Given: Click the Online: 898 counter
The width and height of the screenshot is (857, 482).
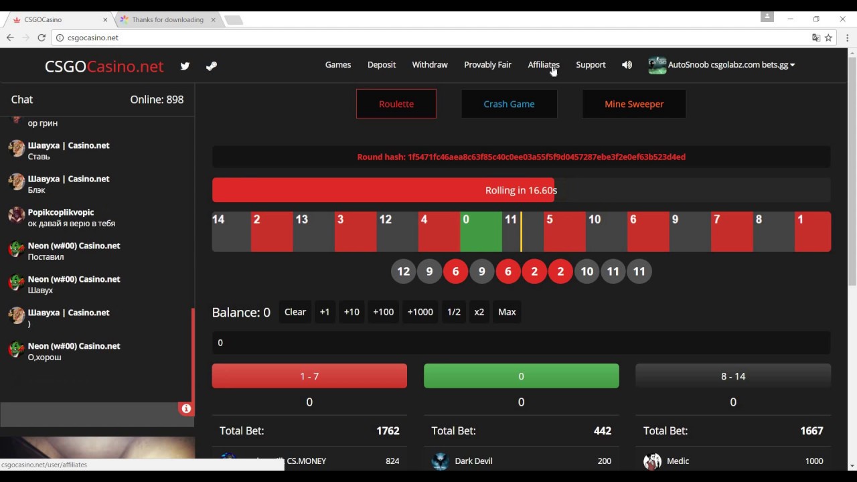Looking at the screenshot, I should tap(157, 99).
